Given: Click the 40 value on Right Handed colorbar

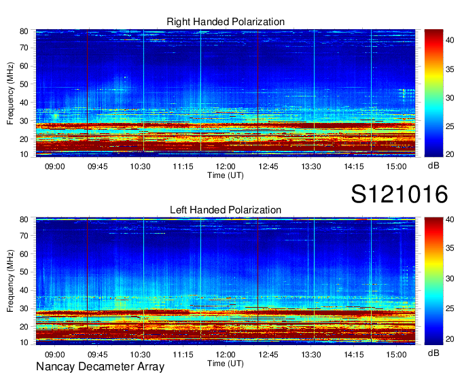Looking at the screenshot, I should pyautogui.click(x=450, y=40).
